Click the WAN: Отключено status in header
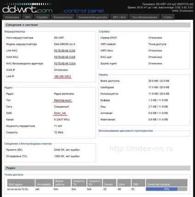The width and height of the screenshot is (195, 197). [183, 11]
